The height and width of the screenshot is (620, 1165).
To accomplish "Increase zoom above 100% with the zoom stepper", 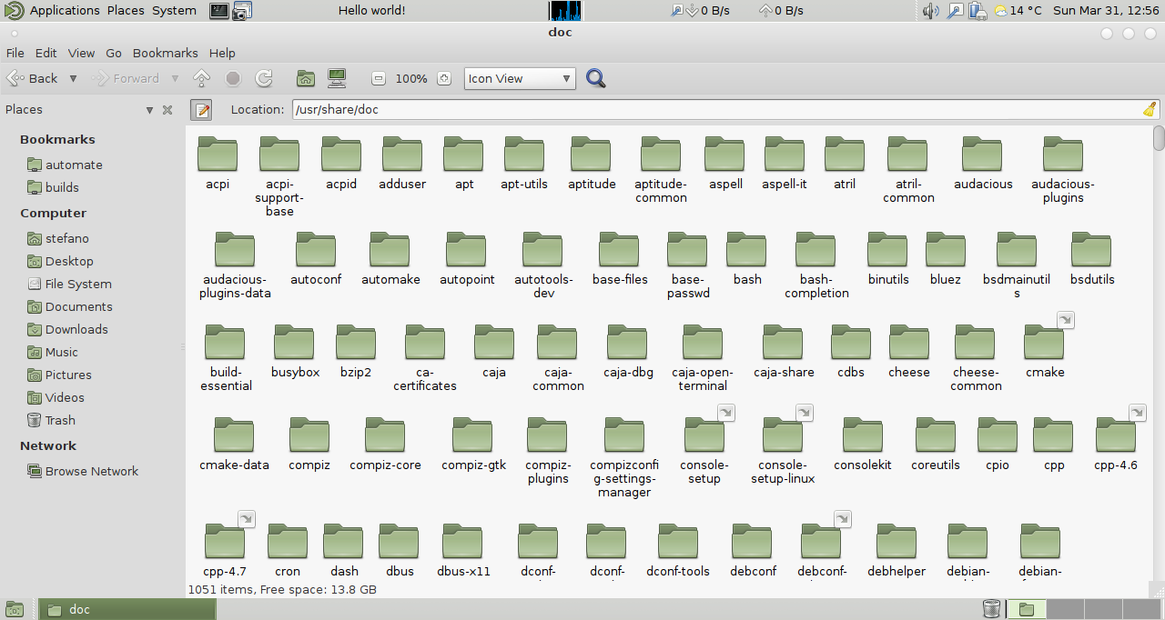I will [x=443, y=78].
